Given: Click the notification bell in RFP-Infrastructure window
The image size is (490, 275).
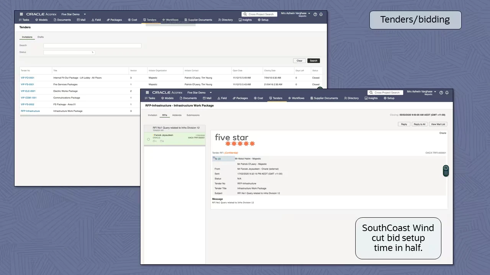Looking at the screenshot, I should (x=447, y=92).
